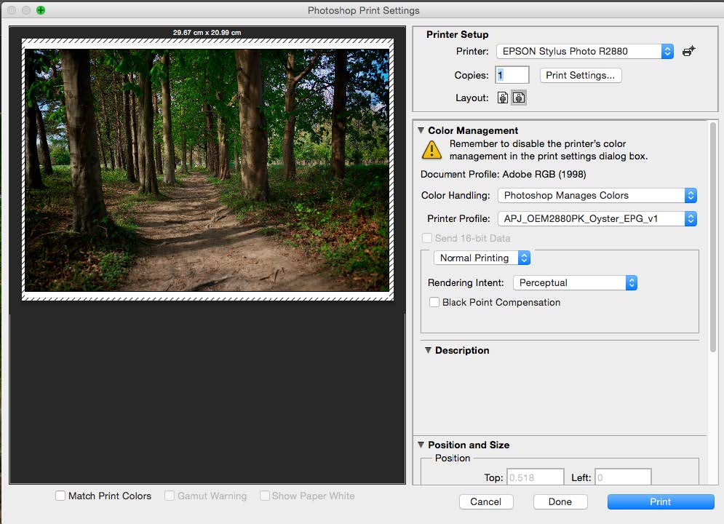Select portrait layout orientation icon
This screenshot has height=524, width=724.
(503, 98)
